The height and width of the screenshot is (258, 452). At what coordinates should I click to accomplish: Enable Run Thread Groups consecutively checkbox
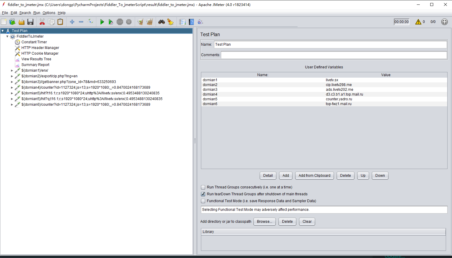click(203, 187)
